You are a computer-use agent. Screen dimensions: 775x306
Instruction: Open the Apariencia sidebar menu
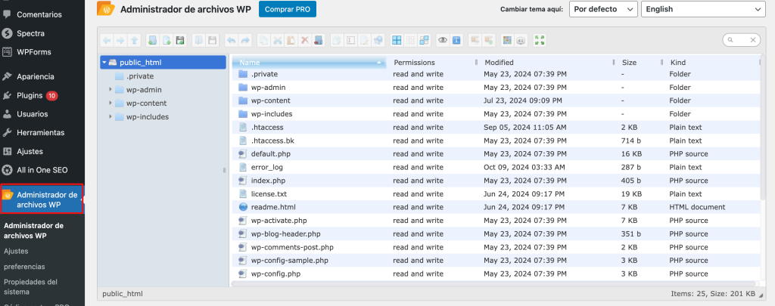point(36,76)
